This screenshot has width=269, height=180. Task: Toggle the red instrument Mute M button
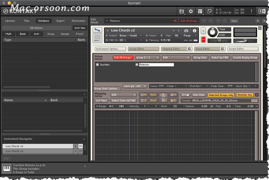(x=203, y=40)
